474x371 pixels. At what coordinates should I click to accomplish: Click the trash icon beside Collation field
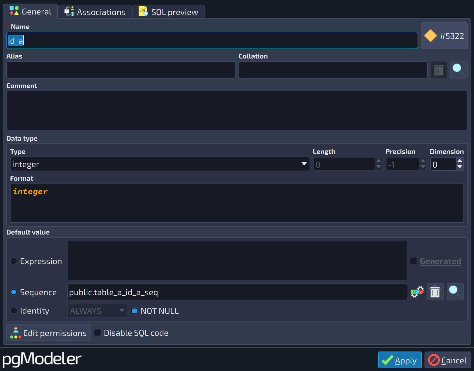[x=439, y=70]
